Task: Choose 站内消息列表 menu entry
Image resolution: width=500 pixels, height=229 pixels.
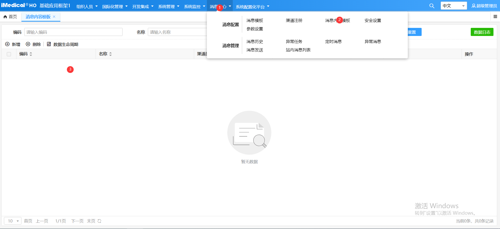Action: [x=298, y=50]
